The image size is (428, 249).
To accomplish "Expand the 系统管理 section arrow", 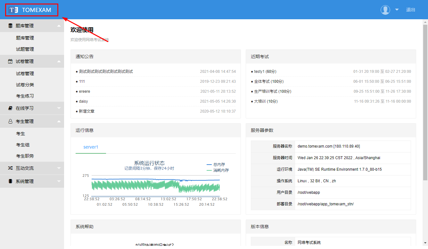I will point(59,181).
